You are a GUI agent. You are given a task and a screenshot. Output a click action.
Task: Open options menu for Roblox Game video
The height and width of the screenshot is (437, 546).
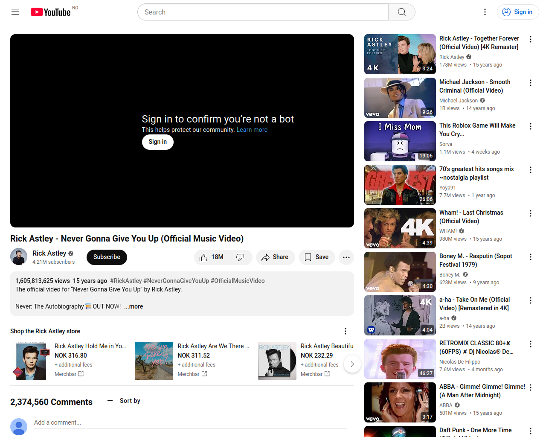(x=531, y=126)
